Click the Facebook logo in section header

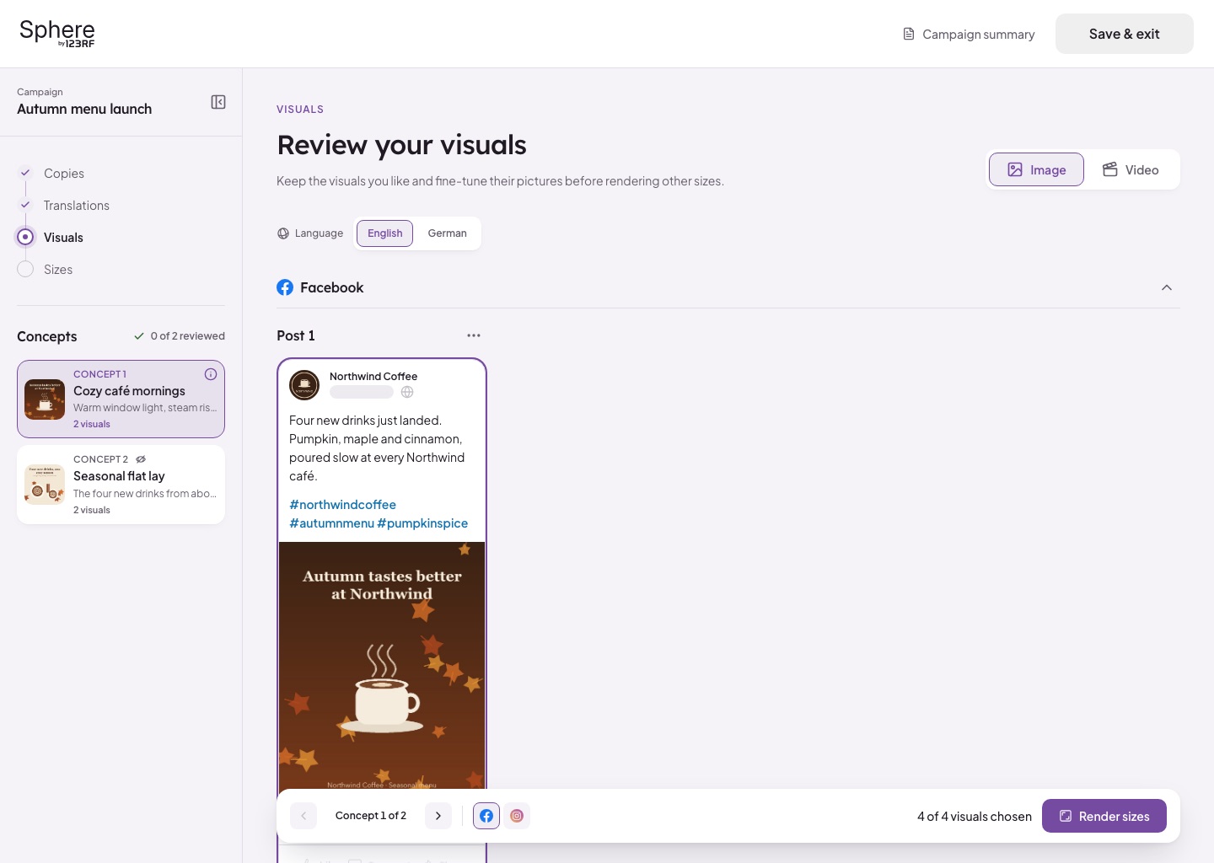pos(285,287)
